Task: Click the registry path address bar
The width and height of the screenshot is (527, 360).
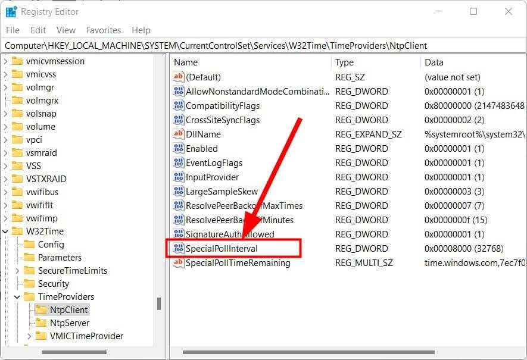Action: (x=262, y=45)
